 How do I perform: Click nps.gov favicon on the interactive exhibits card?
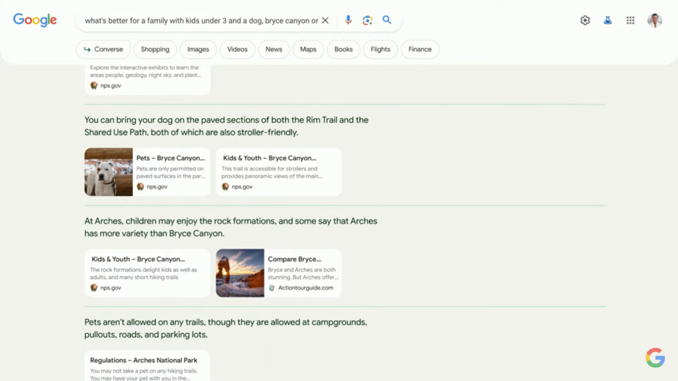[94, 85]
